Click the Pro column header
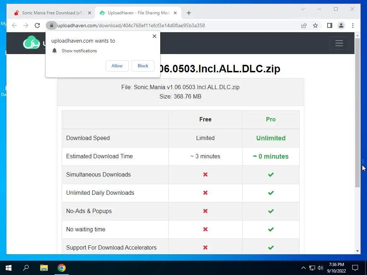Screen dimensions: 367x275 (271, 119)
